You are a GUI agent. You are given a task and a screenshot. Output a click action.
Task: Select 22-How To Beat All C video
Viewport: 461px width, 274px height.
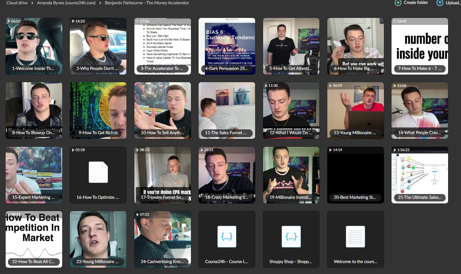34,239
